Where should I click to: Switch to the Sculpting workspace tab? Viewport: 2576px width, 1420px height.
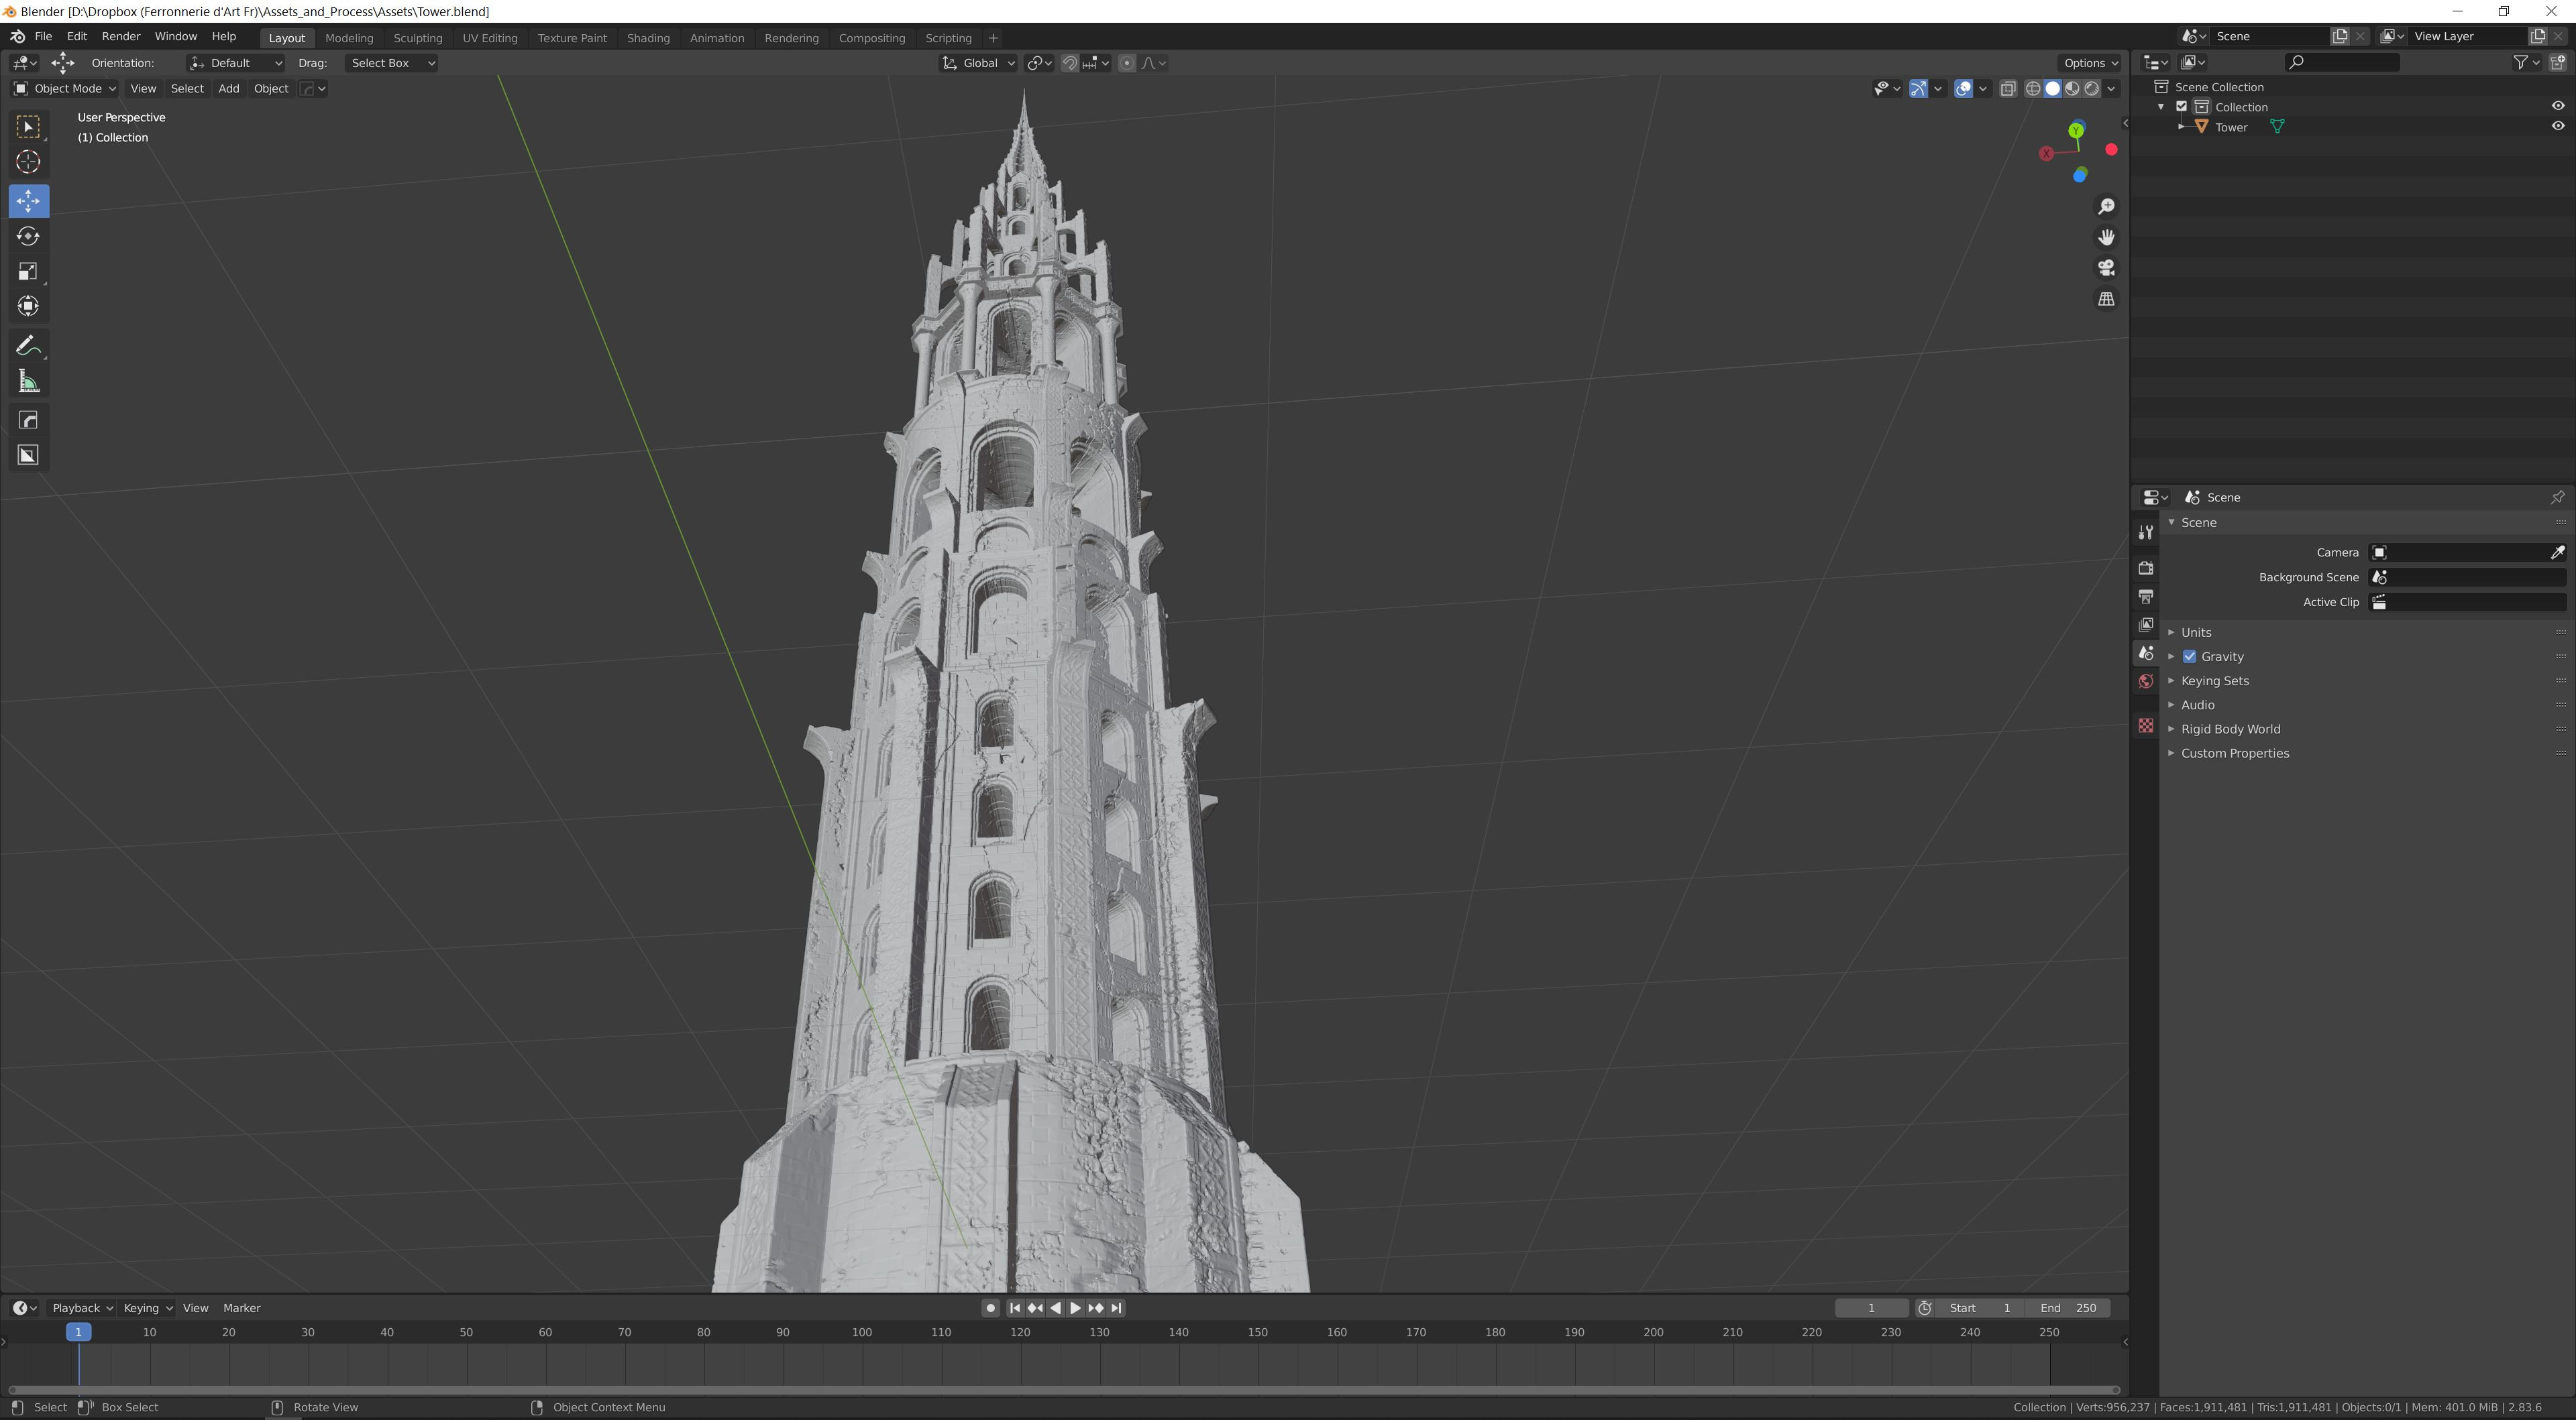point(418,38)
